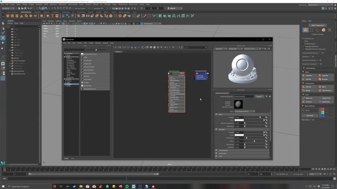This screenshot has width=337, height=189.
Task: Switch to vertex selection mode in Modeling Toolkit
Action: click(x=311, y=30)
